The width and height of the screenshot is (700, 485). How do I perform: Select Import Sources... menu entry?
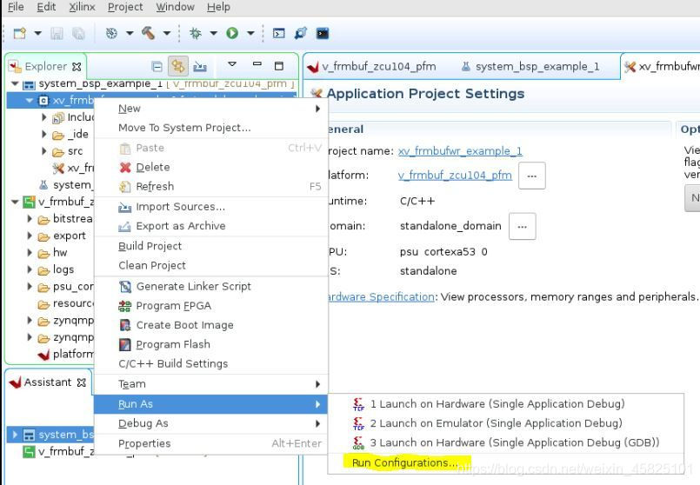(211, 207)
